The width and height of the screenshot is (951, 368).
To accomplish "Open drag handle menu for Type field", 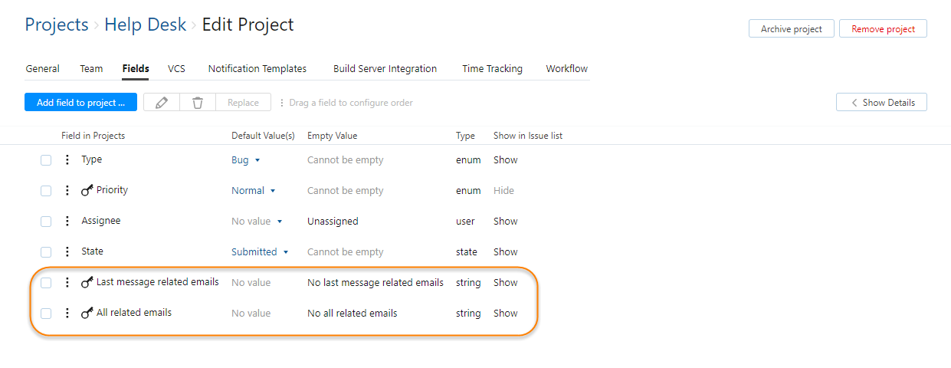I will [67, 160].
